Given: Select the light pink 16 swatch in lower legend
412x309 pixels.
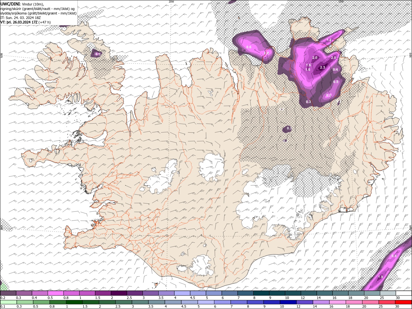Looking at the screenshot, I should 337,302.
